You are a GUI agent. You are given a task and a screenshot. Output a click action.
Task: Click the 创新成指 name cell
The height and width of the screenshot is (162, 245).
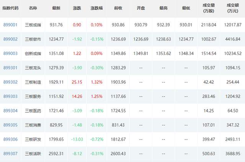(33, 53)
